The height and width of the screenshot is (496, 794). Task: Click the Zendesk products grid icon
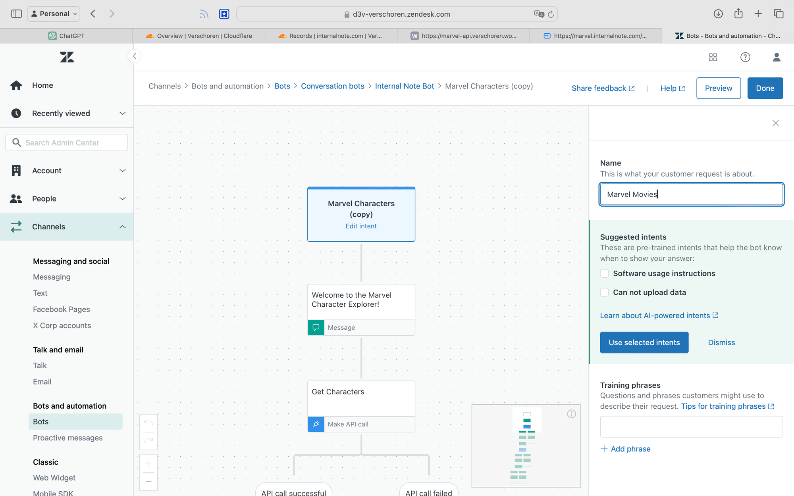point(713,57)
